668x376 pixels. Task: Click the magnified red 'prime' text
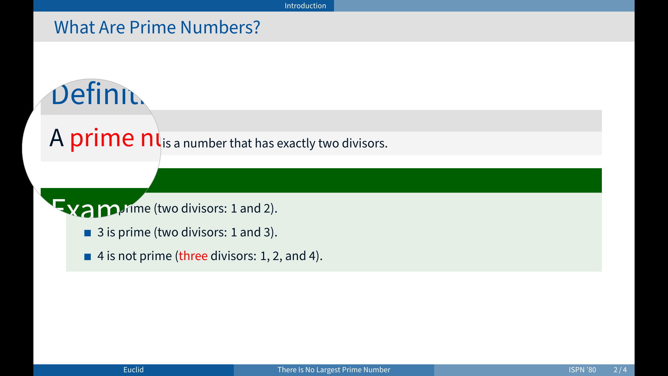(x=102, y=138)
